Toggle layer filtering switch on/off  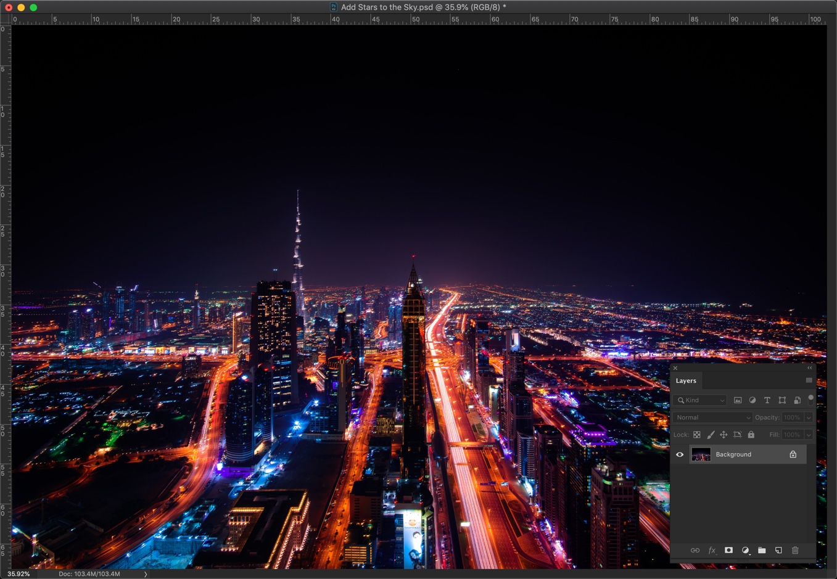pyautogui.click(x=810, y=400)
